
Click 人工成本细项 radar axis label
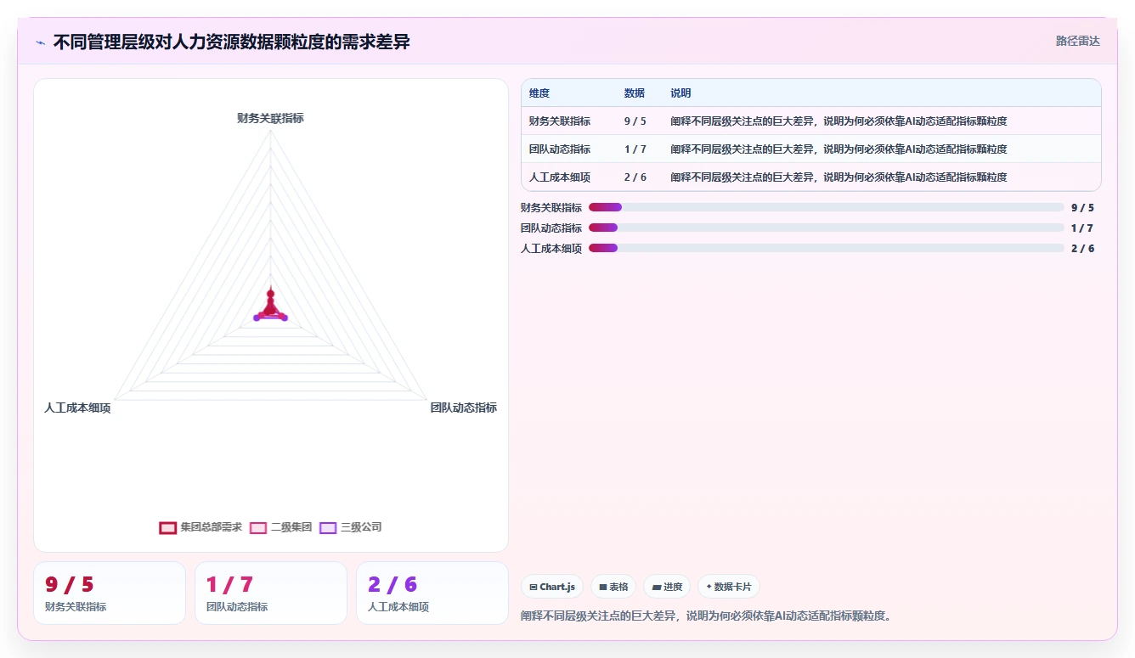tap(77, 408)
